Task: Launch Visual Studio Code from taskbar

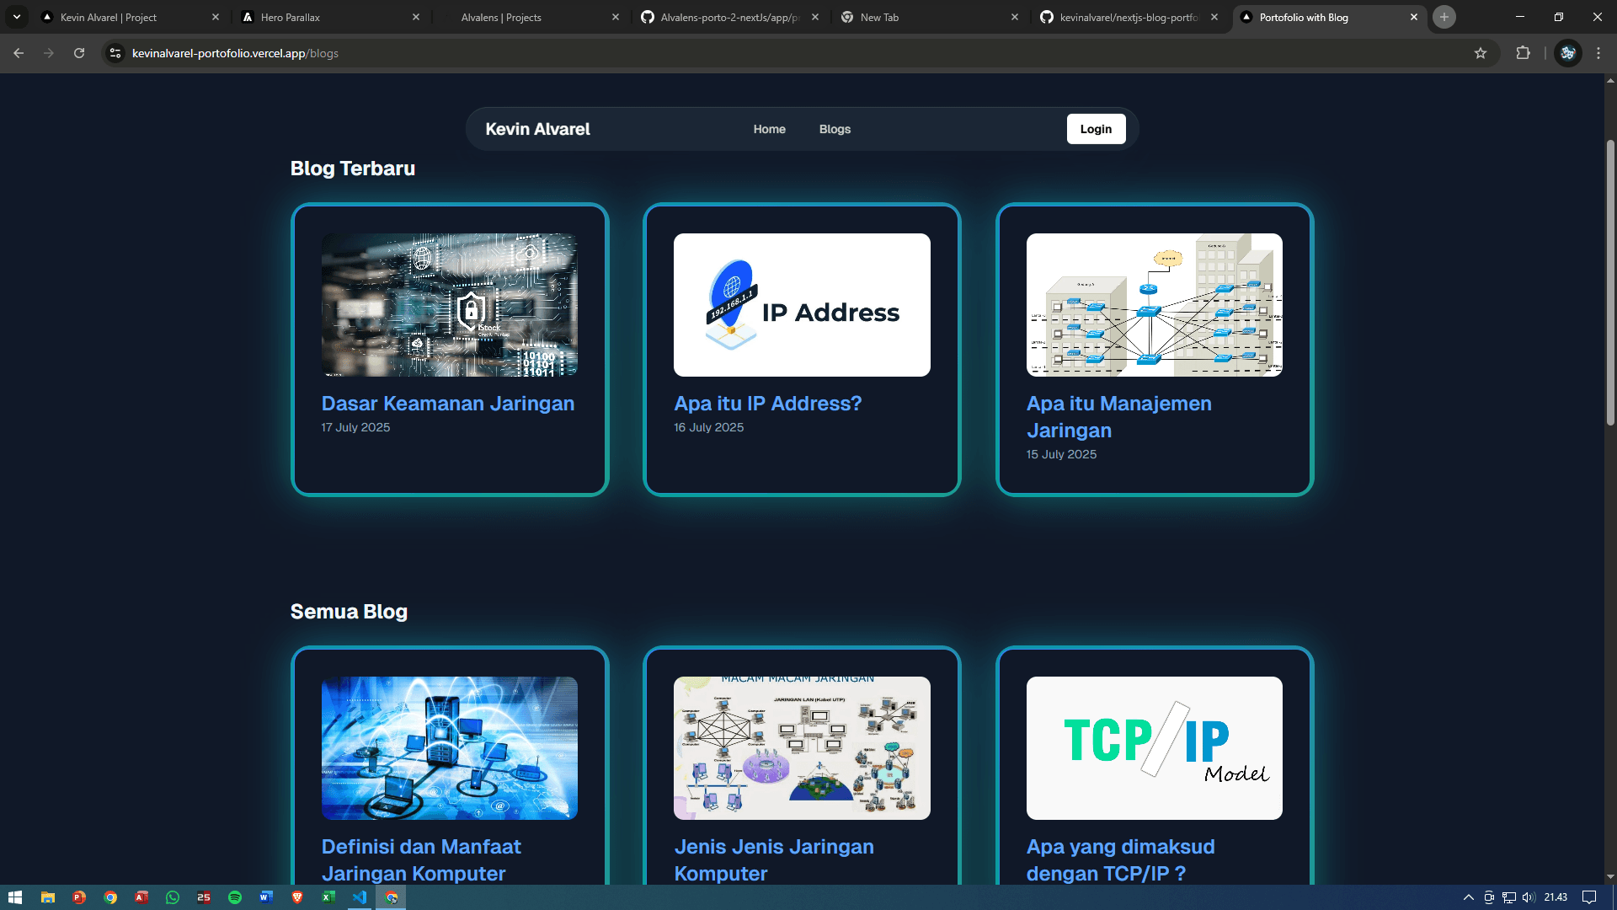Action: (x=360, y=897)
